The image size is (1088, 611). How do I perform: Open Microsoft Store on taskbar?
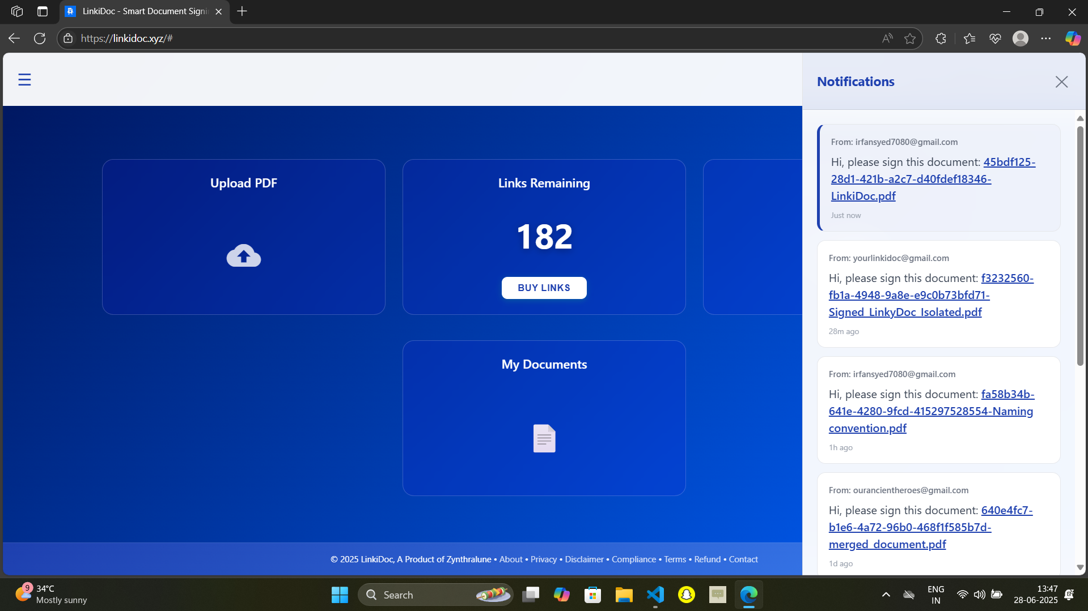coord(593,595)
